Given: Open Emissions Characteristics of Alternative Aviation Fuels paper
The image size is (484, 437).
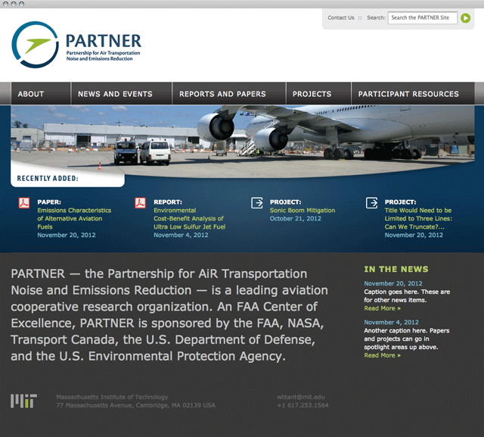Looking at the screenshot, I should pos(74,218).
